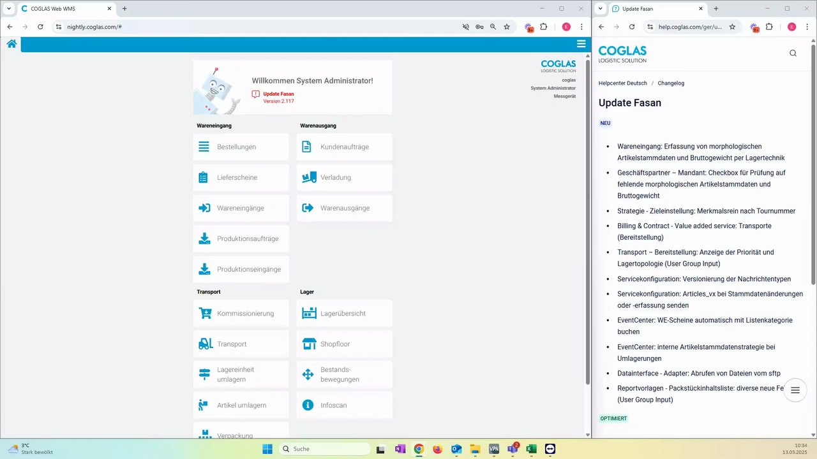
Task: Close the Update Fasan tab
Action: click(701, 9)
